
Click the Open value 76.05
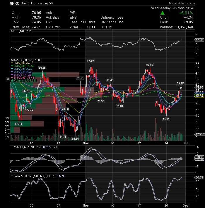click(36, 13)
